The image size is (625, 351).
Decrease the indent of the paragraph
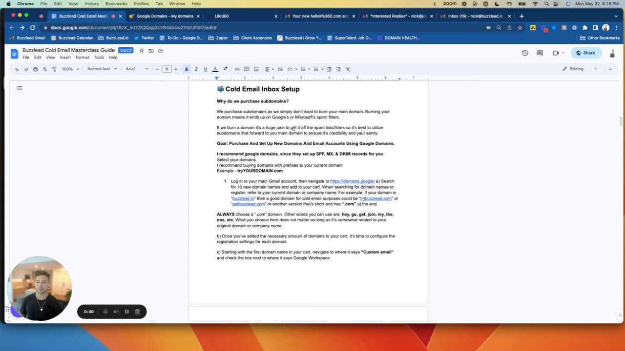click(x=329, y=69)
